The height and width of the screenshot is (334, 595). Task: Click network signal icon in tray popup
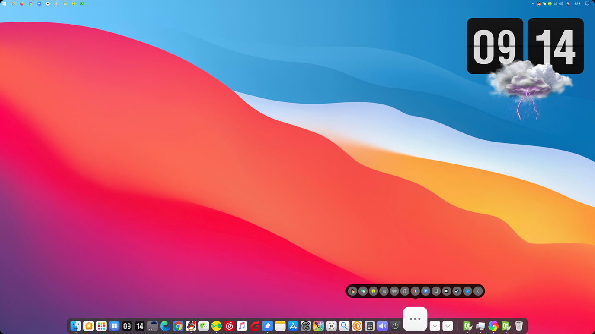[x=384, y=291]
